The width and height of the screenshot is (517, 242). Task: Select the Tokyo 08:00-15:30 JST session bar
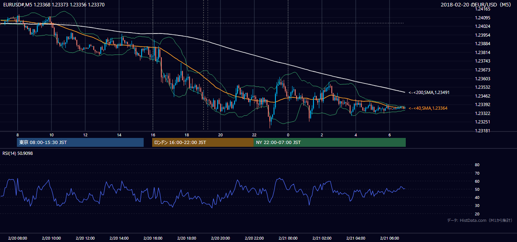[x=80, y=142]
